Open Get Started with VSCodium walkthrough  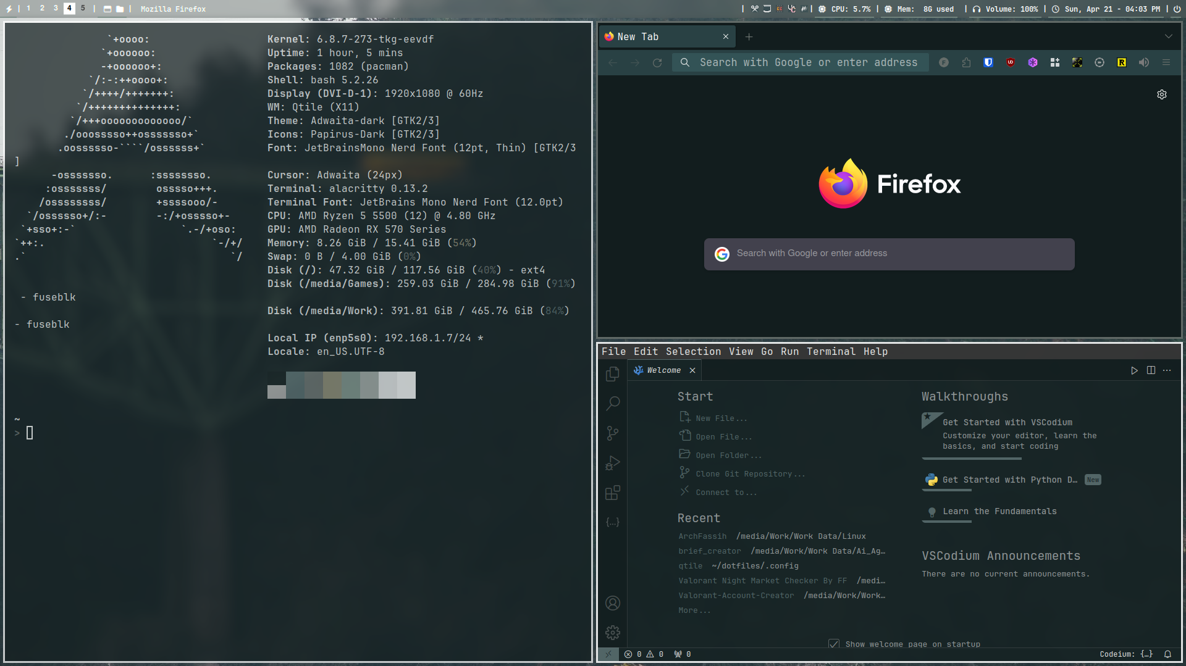(1011, 435)
